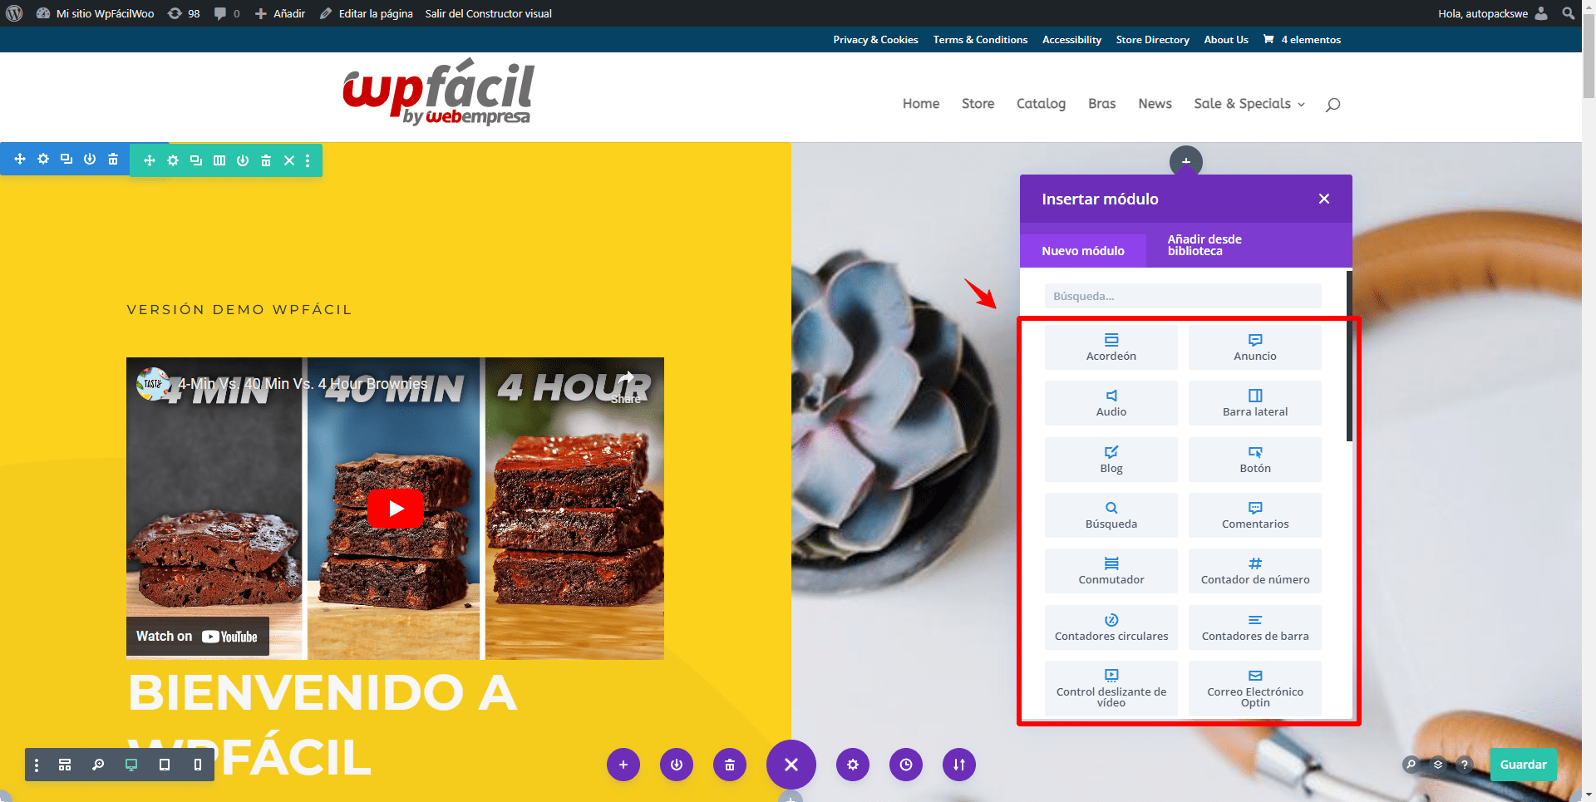
Task: Insert Contador de número module
Action: (x=1254, y=571)
